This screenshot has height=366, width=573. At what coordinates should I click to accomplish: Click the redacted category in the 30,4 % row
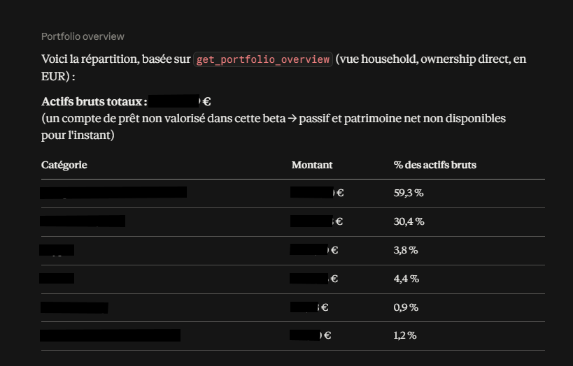[x=83, y=221]
